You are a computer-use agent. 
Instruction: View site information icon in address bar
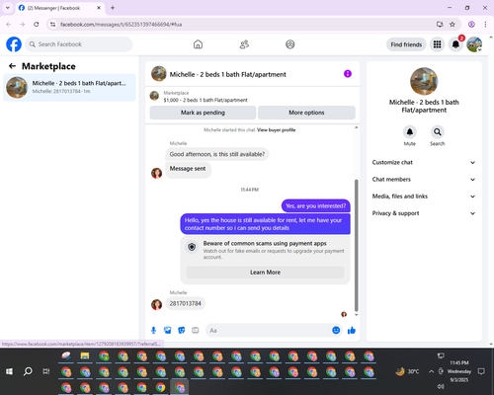point(52,25)
